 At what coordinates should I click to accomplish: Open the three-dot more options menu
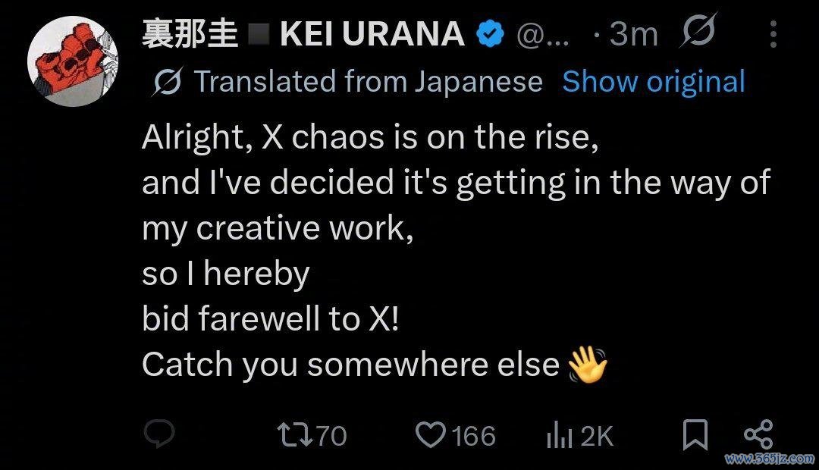coord(773,34)
